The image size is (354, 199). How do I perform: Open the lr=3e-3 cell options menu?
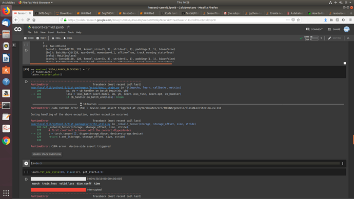(343, 163)
